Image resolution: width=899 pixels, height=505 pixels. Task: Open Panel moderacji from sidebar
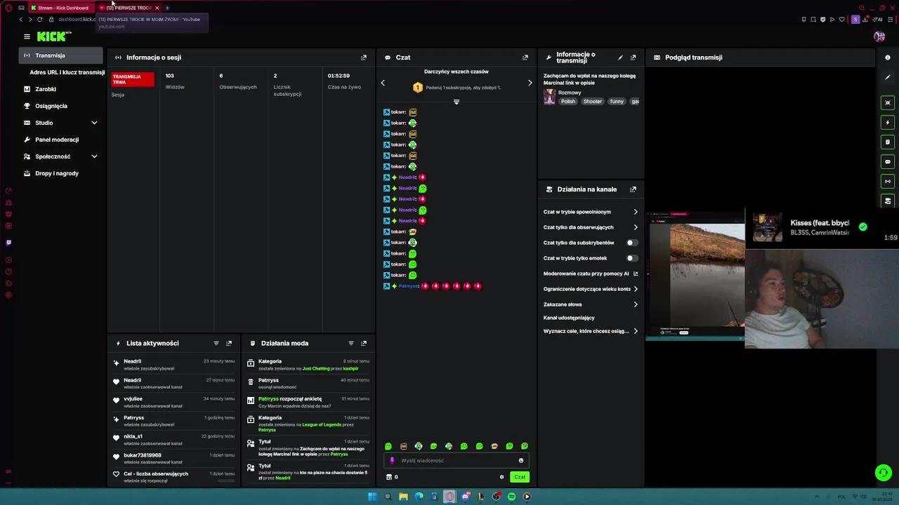[x=57, y=140]
